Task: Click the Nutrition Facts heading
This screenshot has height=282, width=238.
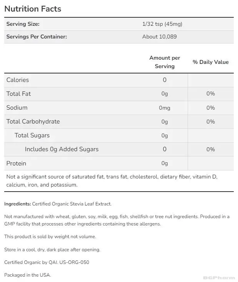Action: click(33, 9)
